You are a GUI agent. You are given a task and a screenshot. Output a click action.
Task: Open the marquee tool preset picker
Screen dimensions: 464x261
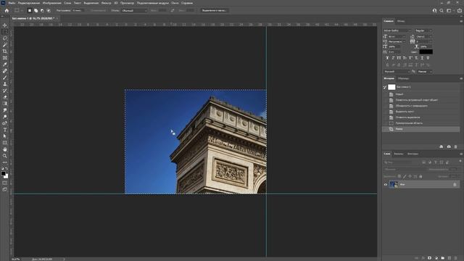[x=18, y=10]
